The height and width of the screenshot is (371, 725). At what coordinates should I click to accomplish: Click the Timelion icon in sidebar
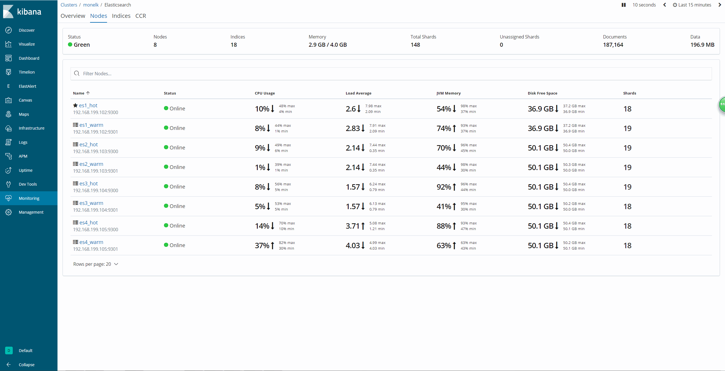click(x=8, y=72)
